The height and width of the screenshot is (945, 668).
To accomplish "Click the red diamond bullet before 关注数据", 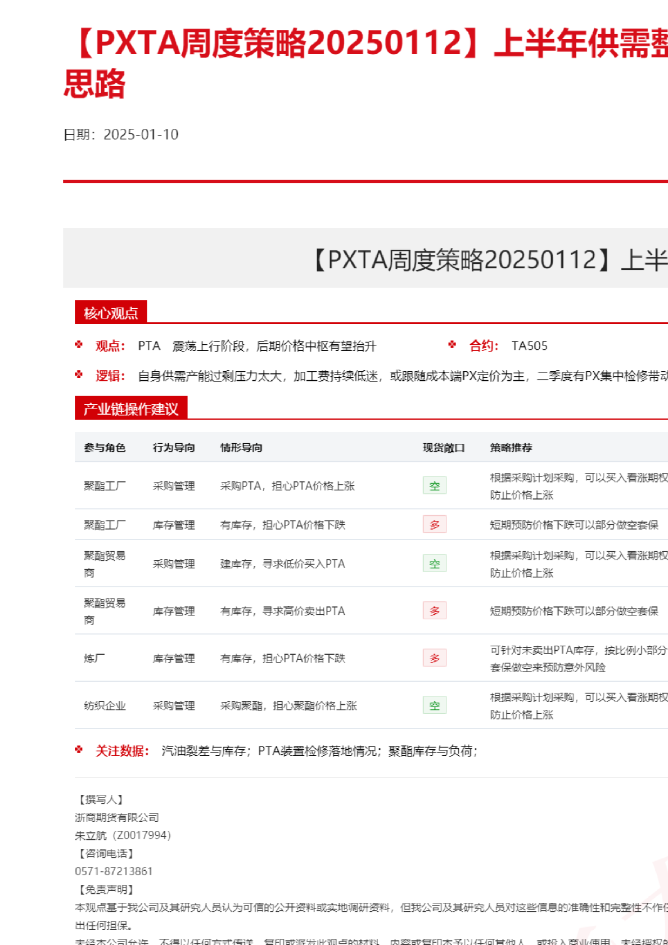I will click(79, 750).
